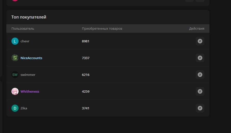Open the NiceAccounts green avatar image
Screen dimensions: 231x133
click(x=15, y=58)
